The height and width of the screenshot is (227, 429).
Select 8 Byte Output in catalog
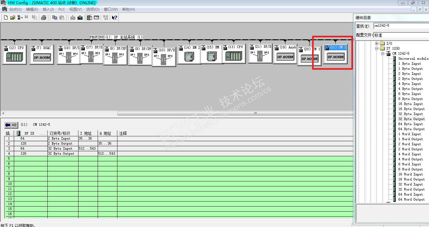[x=410, y=99]
